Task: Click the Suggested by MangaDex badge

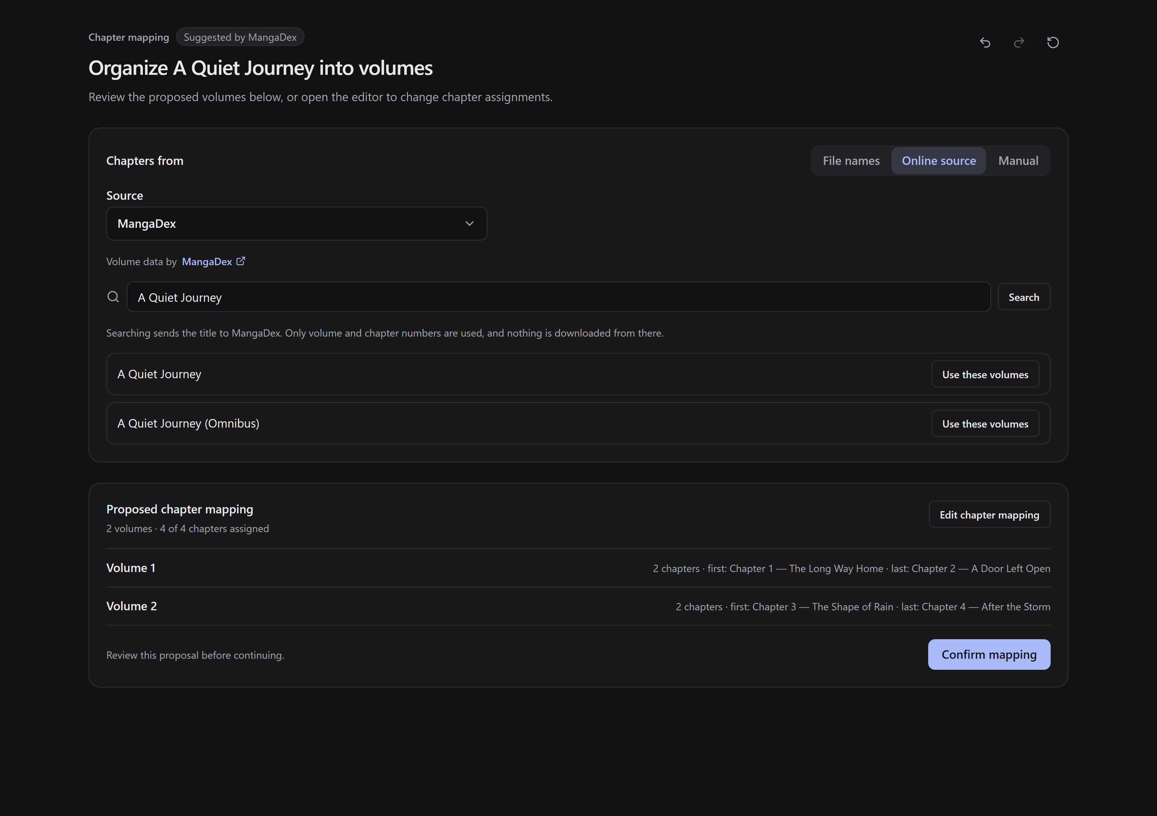Action: point(240,37)
